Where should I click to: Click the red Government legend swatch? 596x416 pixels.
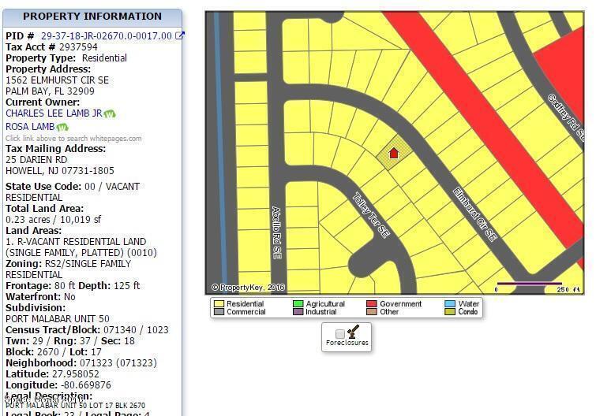click(x=371, y=304)
